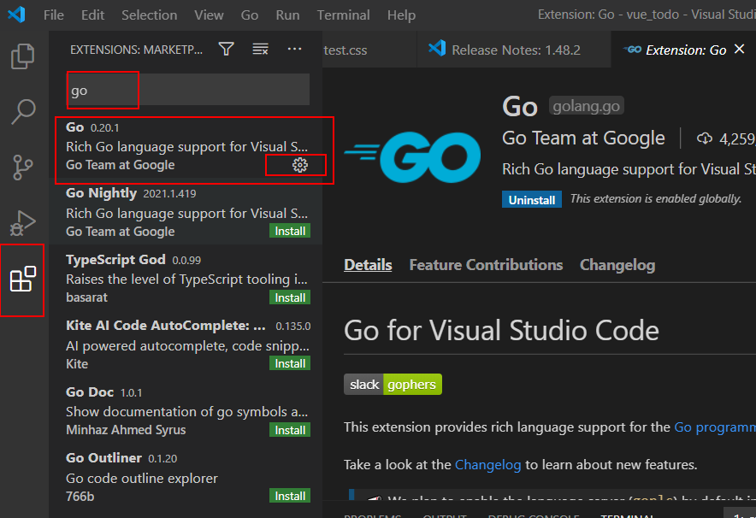Screen dimensions: 756x518
Task: Open the Edit menu
Action: click(x=92, y=15)
